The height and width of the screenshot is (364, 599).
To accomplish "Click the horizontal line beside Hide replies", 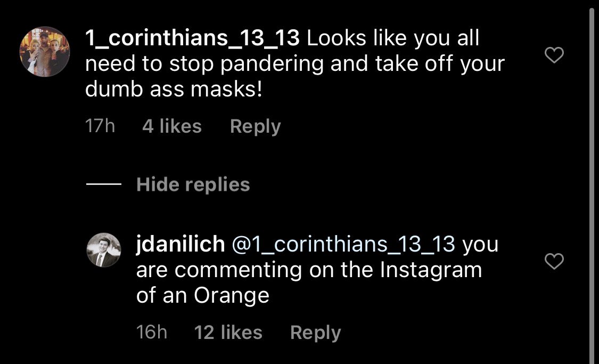I will point(104,184).
